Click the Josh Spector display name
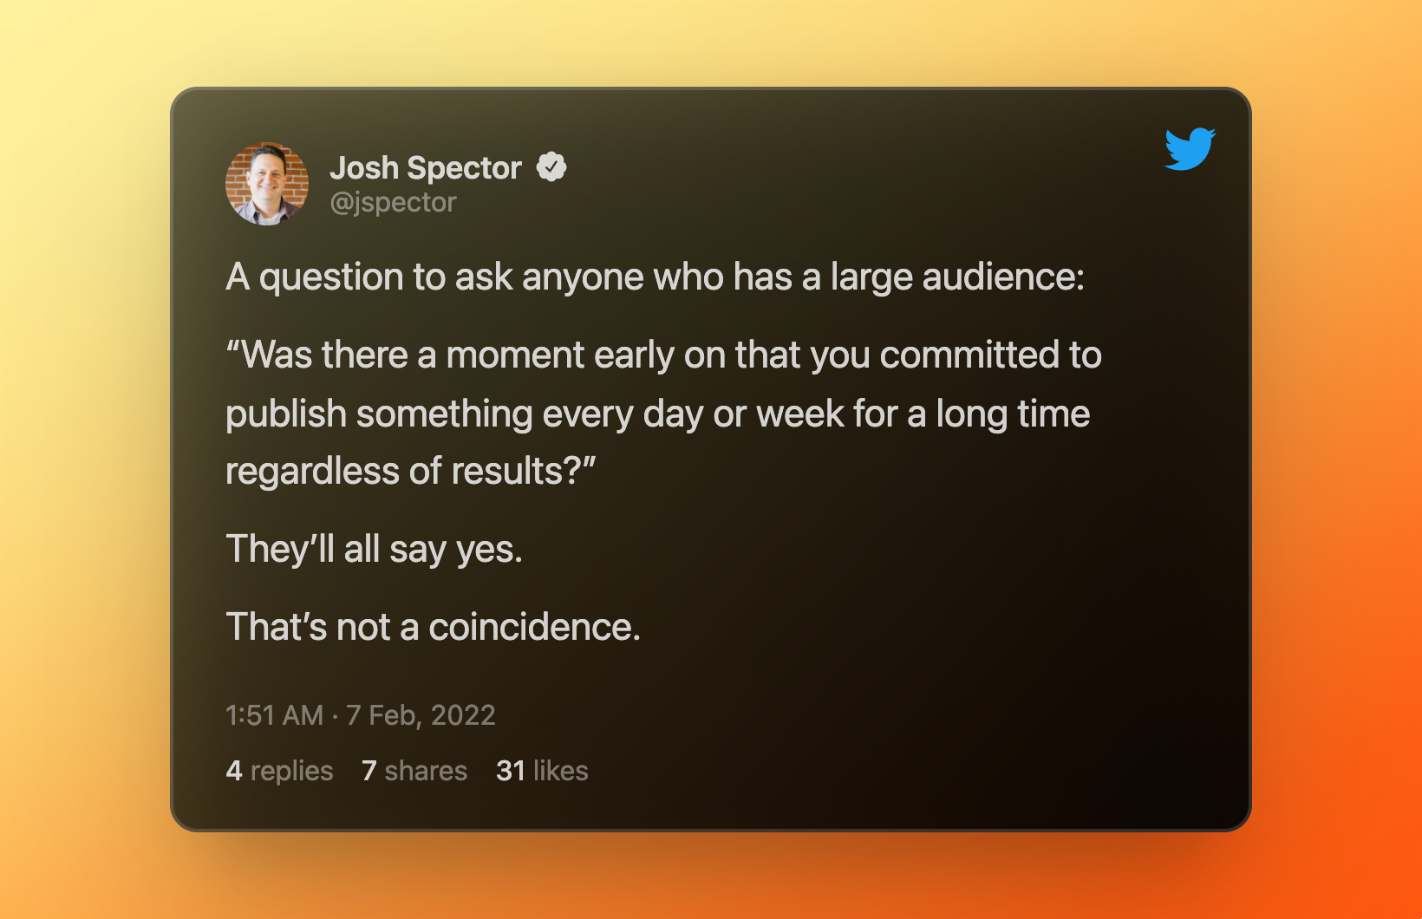The width and height of the screenshot is (1422, 919). coord(426,167)
